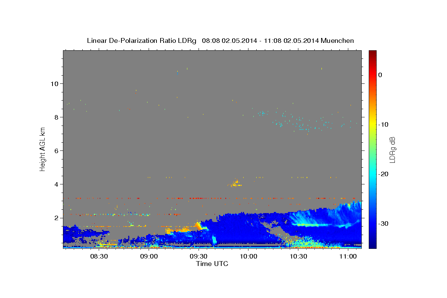Click the plot title 'Linear De-Polarization Ratio LDRg'
This screenshot has height=298, width=447.
(142, 41)
